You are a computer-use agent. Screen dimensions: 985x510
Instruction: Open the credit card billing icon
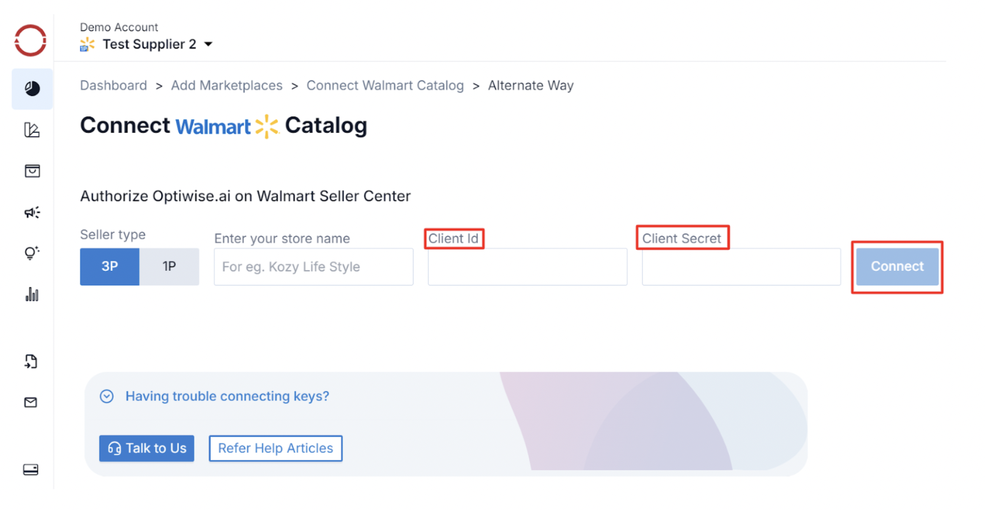(31, 470)
